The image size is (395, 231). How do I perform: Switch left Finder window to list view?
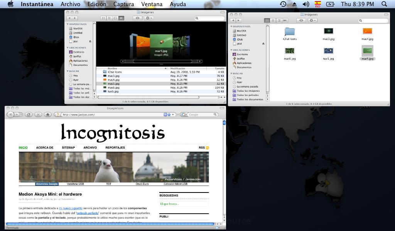coord(109,18)
